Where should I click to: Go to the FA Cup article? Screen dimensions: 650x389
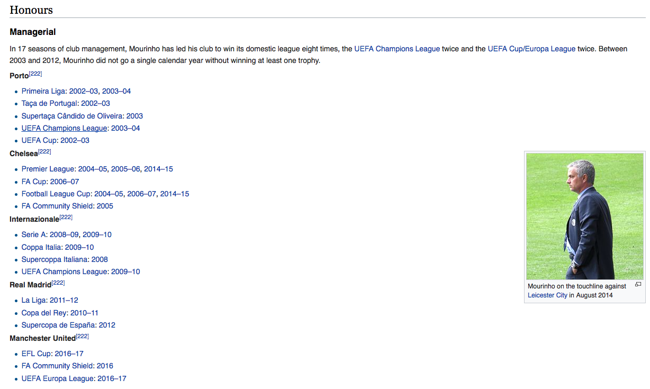click(x=34, y=182)
